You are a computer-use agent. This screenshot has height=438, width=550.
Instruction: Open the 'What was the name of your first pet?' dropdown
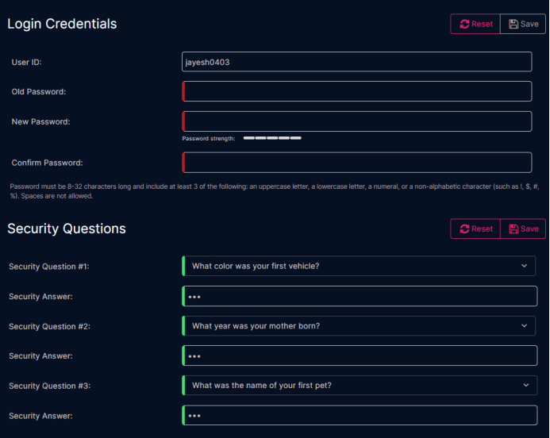coord(360,385)
